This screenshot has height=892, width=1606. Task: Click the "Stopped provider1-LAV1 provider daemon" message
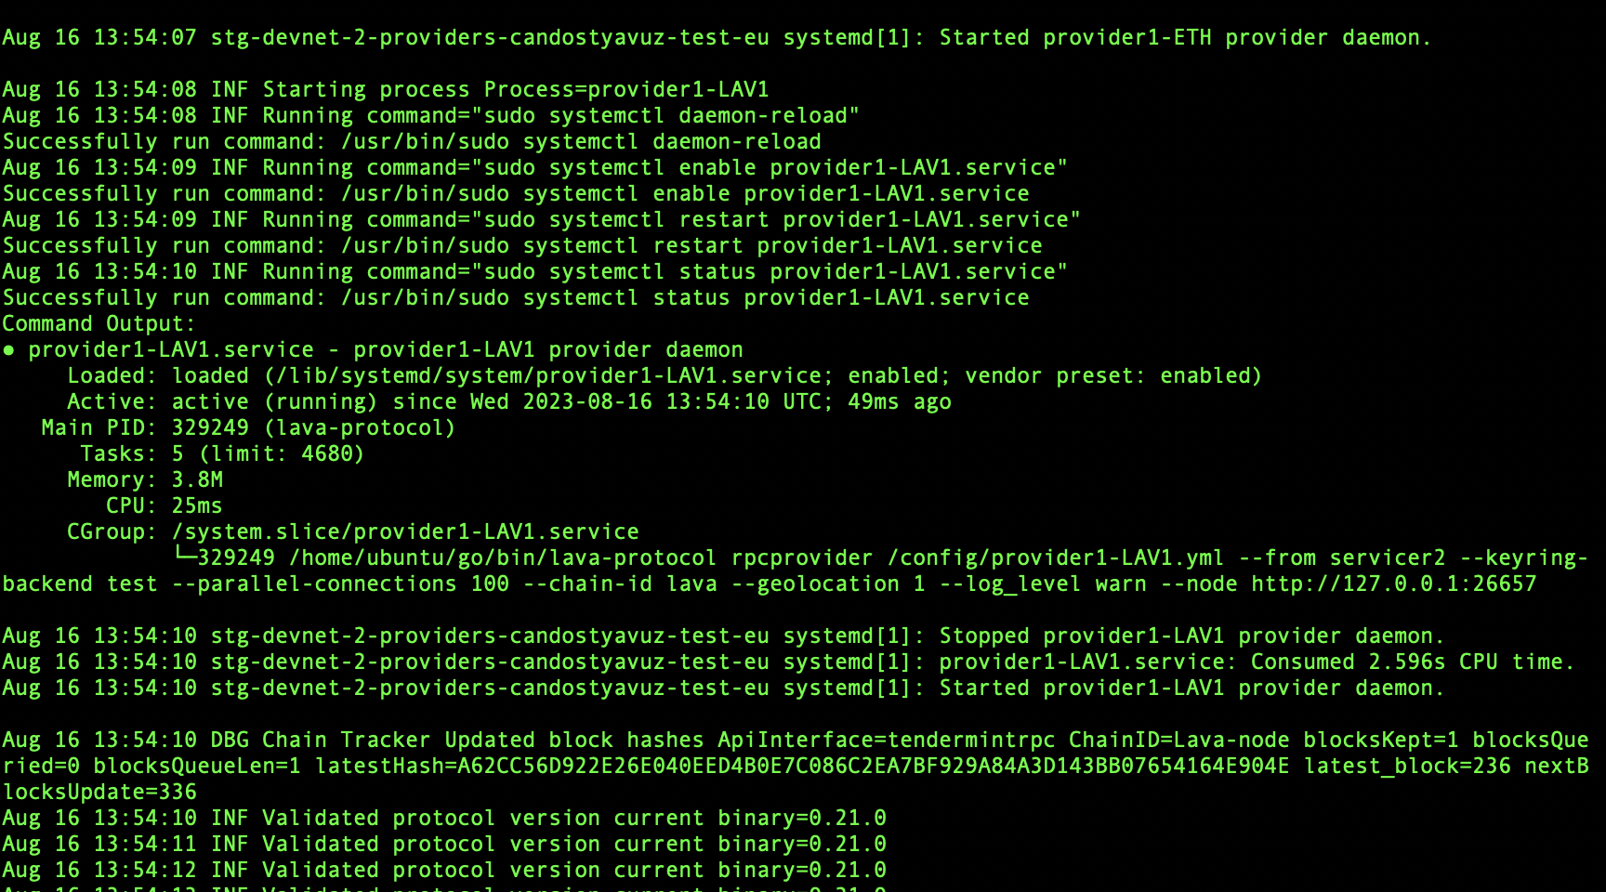pos(1191,636)
